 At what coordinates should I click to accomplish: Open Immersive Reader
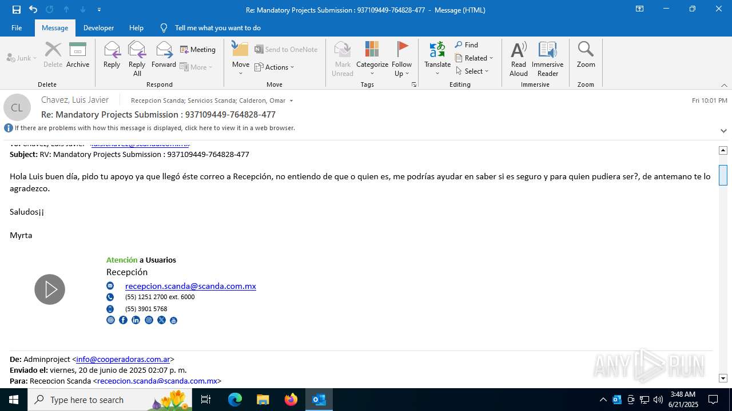548,59
